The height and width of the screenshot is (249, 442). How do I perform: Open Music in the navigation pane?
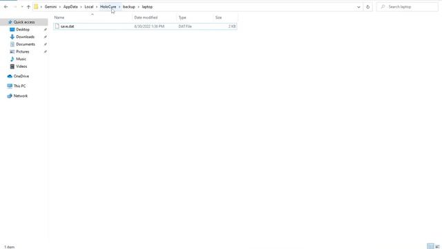point(21,59)
